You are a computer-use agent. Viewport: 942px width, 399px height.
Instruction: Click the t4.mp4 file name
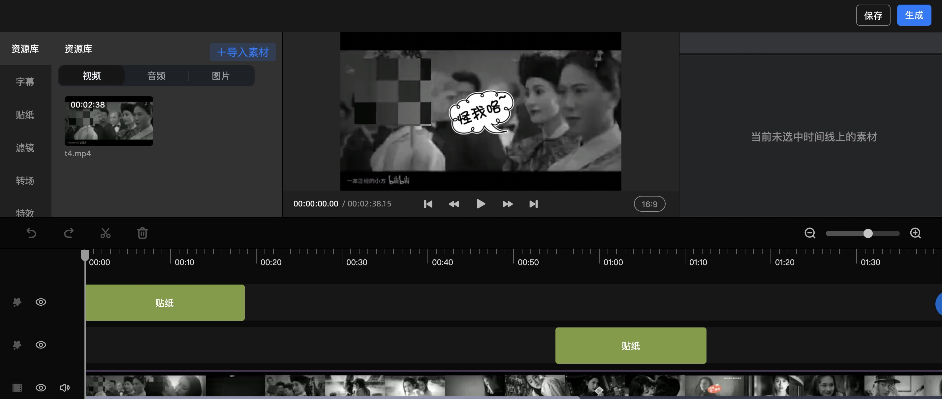pos(78,154)
